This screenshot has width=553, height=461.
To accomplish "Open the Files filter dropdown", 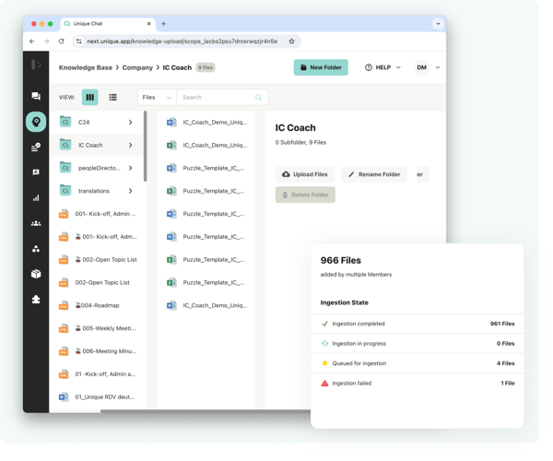I will [x=155, y=97].
